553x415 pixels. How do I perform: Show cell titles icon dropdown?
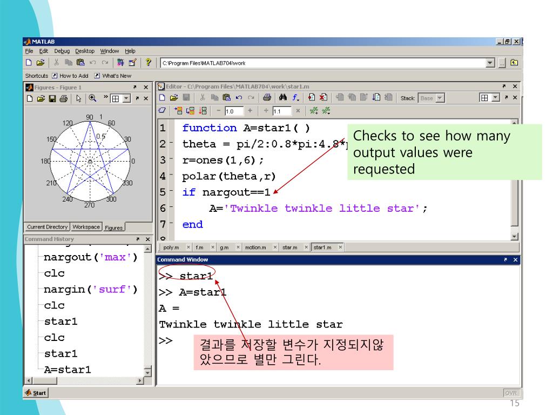point(326,111)
